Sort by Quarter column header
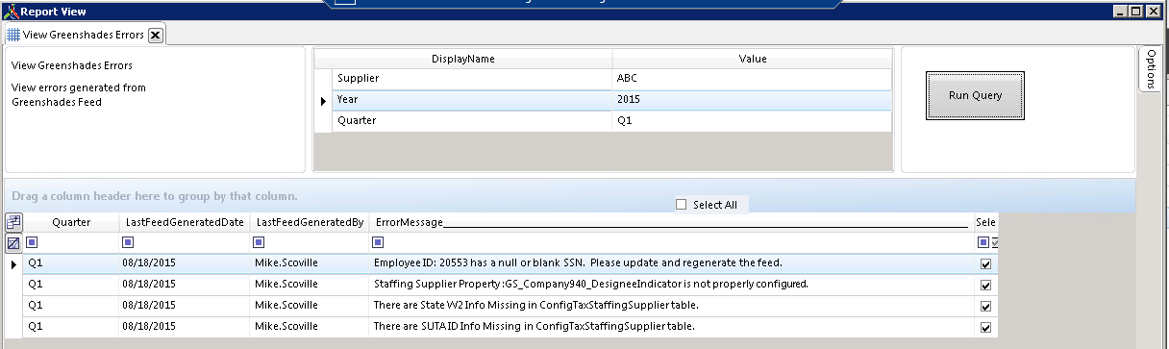This screenshot has width=1169, height=349. (72, 222)
